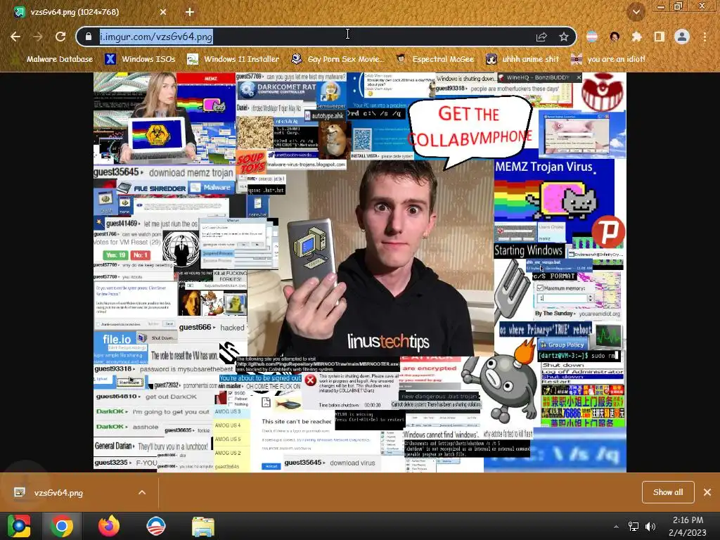Open the 'you are an idiot!' bookmark

coord(608,59)
